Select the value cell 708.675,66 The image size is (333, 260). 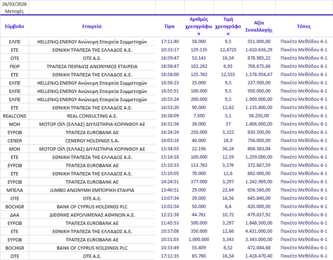[x=259, y=67]
